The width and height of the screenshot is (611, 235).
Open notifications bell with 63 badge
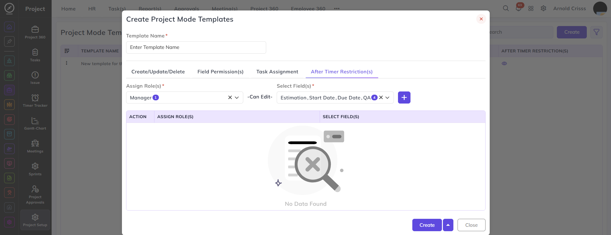pos(518,8)
